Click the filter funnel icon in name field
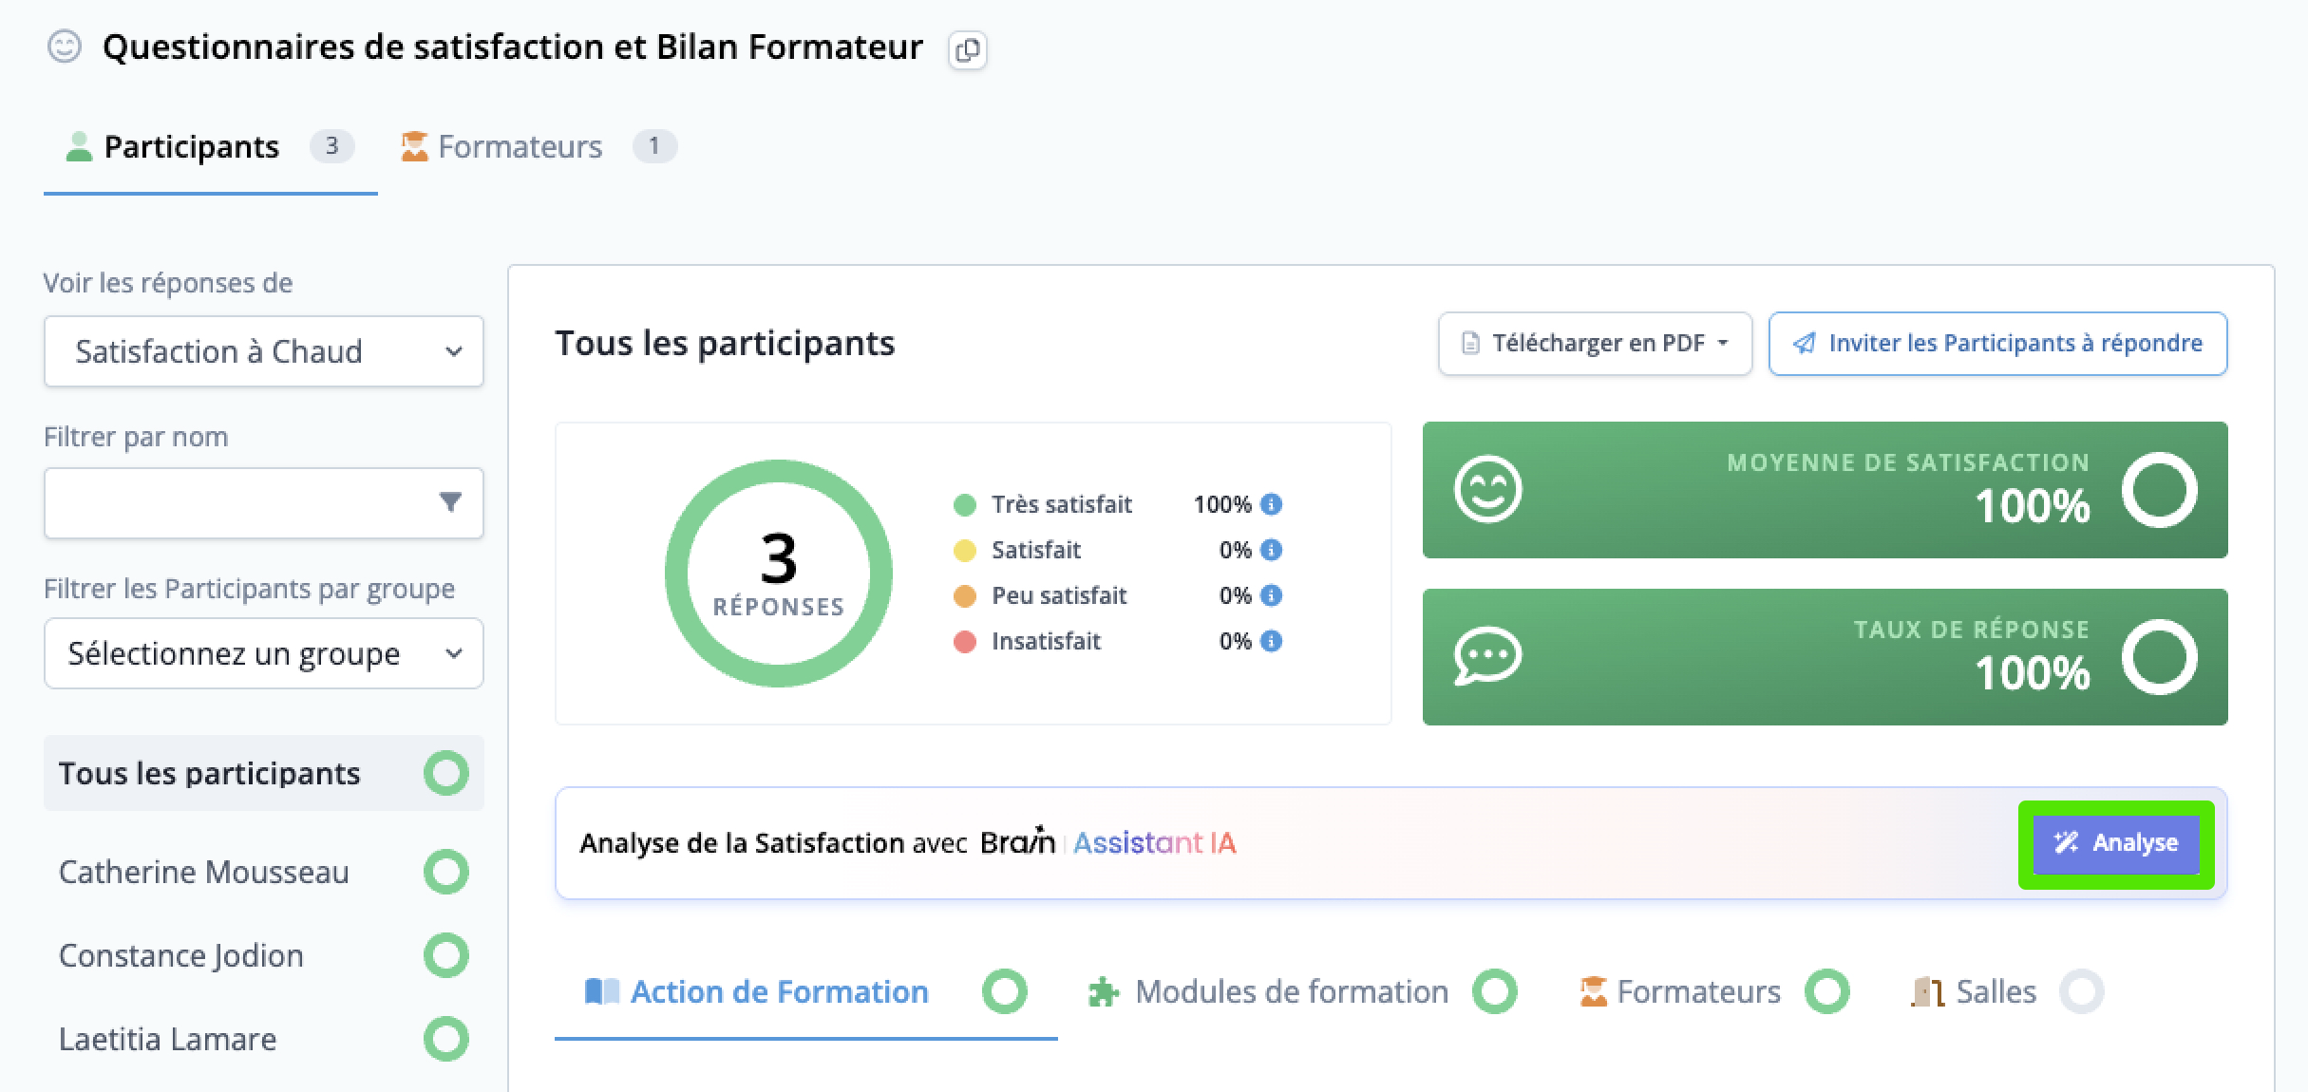The width and height of the screenshot is (2308, 1092). 450,502
